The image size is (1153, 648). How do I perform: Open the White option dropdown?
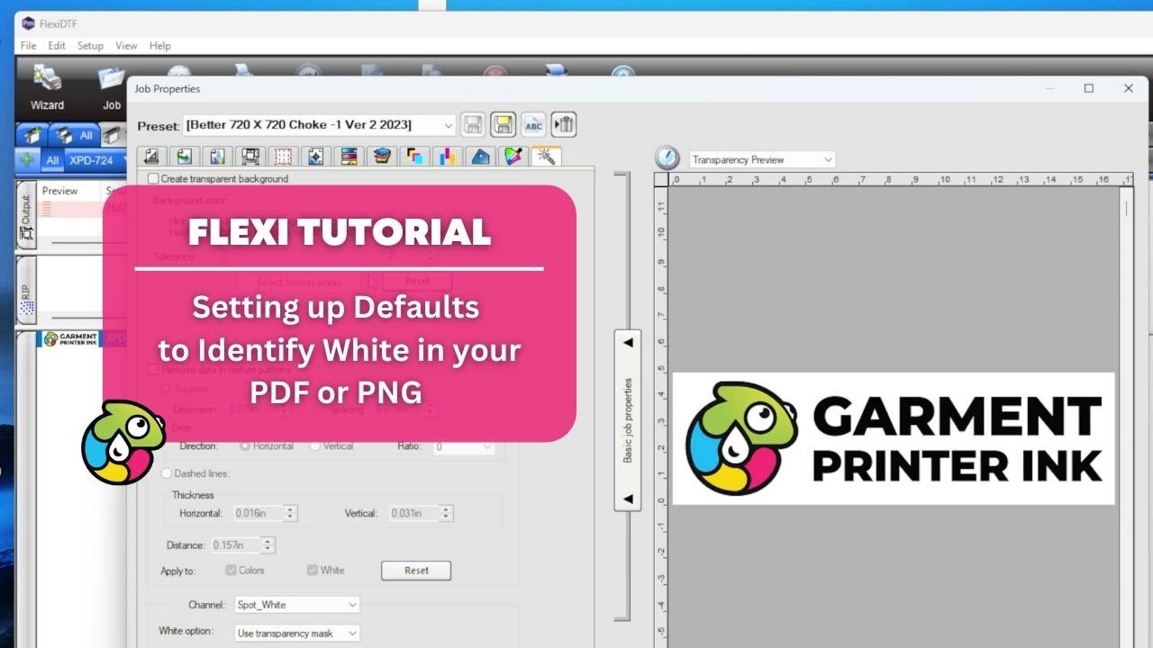click(x=296, y=634)
